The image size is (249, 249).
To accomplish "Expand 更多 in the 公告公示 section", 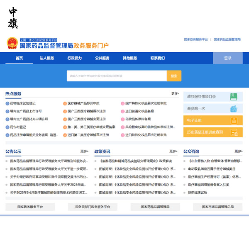I will click(x=84, y=151).
